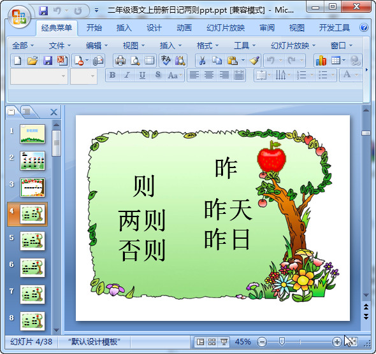Click the zoom slider handle
The width and height of the screenshot is (376, 354).
[x=282, y=342]
